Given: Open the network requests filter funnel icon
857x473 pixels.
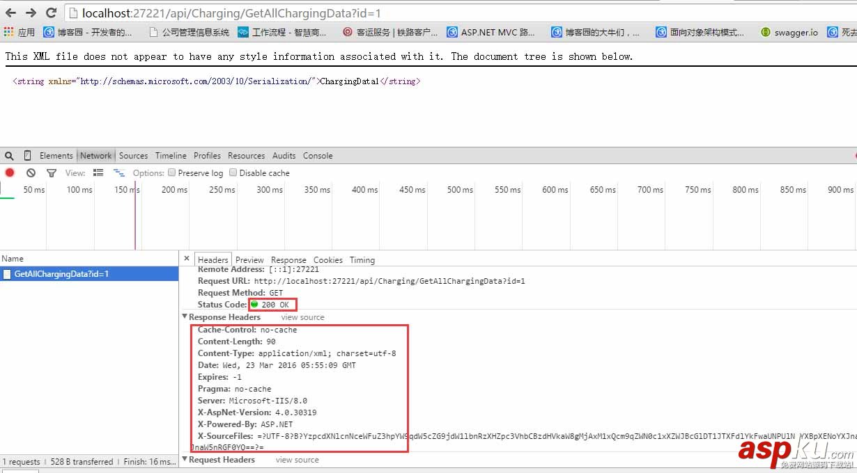Looking at the screenshot, I should click(x=51, y=173).
